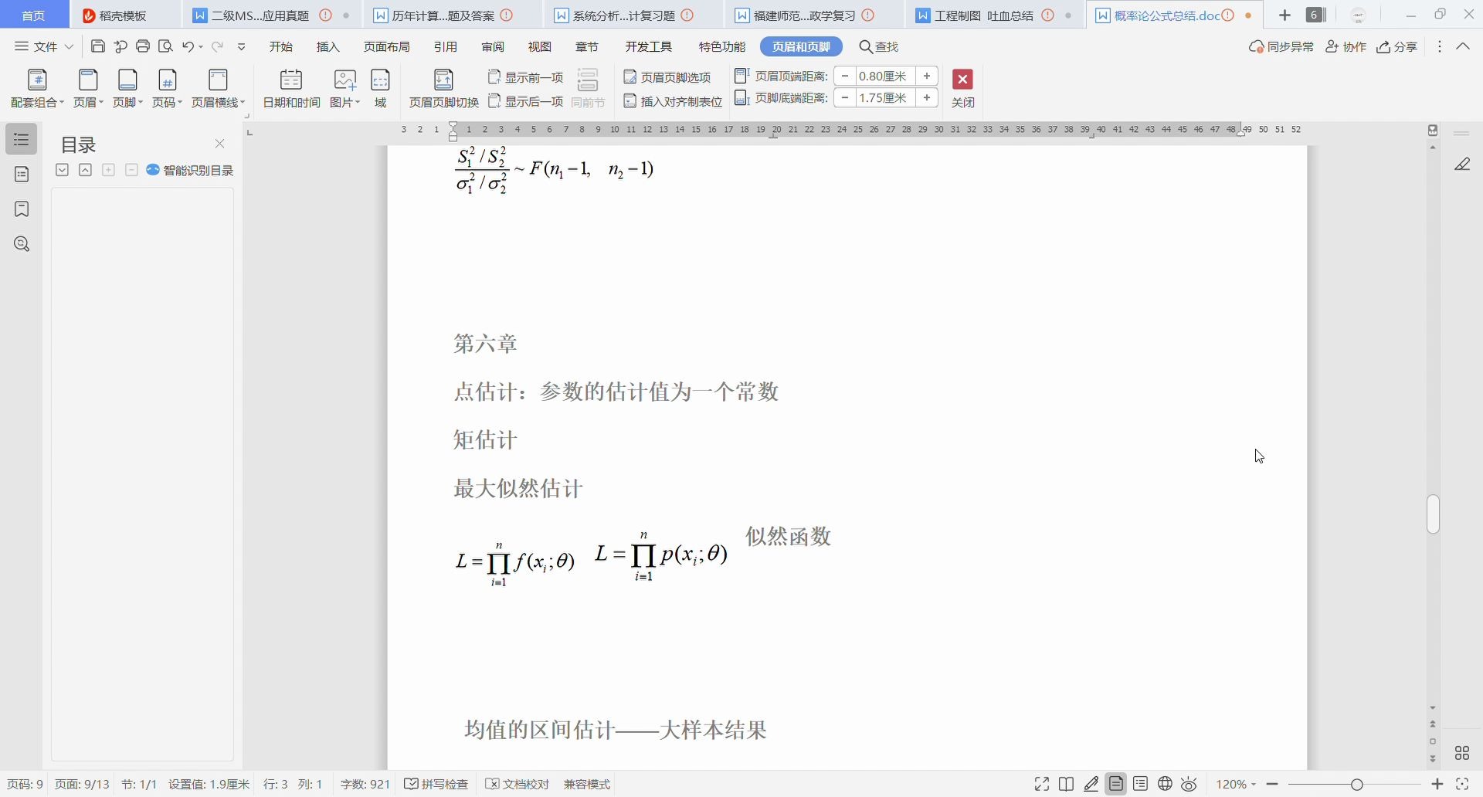Click 智能识别目录 link
Screen dimensions: 1483x797
pos(190,170)
